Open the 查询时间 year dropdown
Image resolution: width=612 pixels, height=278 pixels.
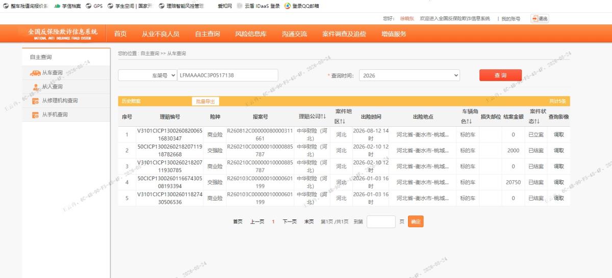[x=410, y=75]
